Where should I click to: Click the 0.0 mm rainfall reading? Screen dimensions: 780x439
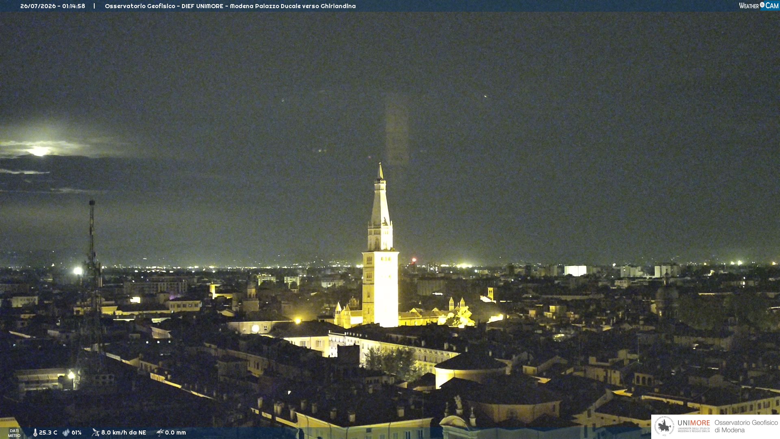(175, 432)
